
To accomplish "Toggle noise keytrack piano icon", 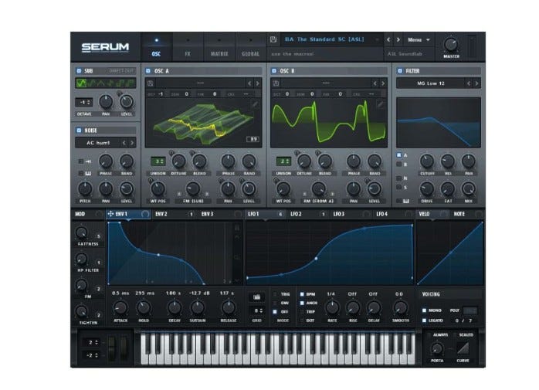I will point(88,173).
